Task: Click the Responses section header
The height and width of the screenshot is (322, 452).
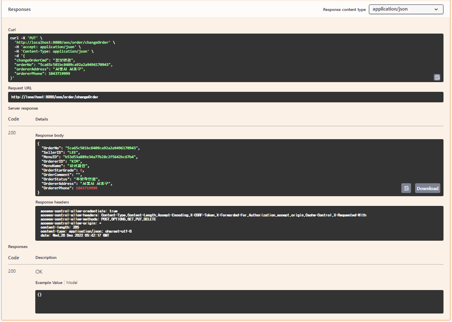Action: (x=19, y=9)
